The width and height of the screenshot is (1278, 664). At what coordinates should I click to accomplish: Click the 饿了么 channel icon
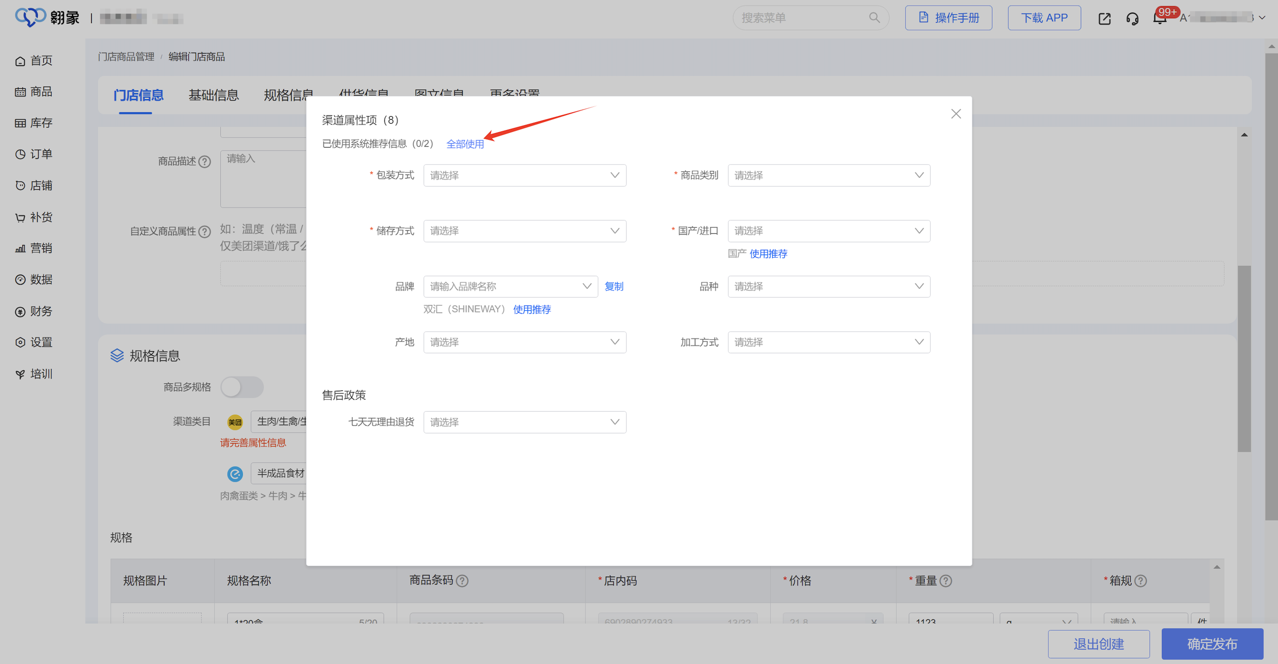tap(235, 474)
